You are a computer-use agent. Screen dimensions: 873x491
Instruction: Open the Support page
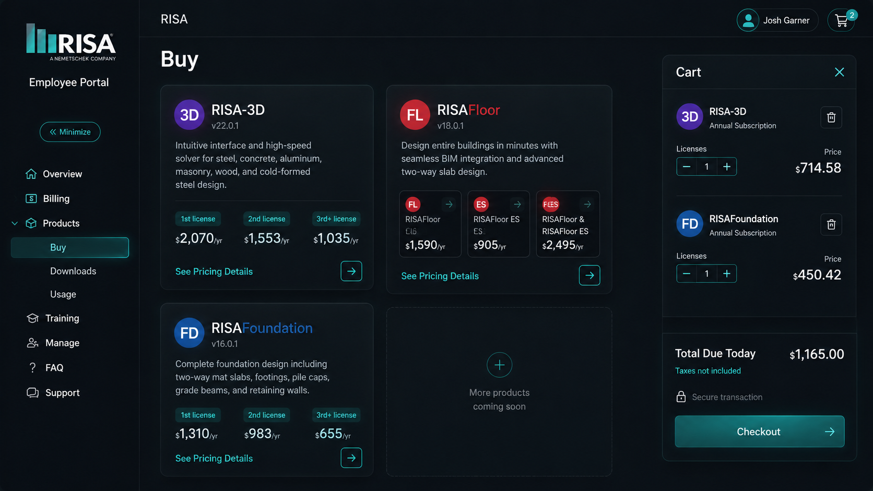coord(53,392)
